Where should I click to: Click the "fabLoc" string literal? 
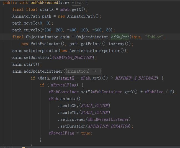pos(154,37)
